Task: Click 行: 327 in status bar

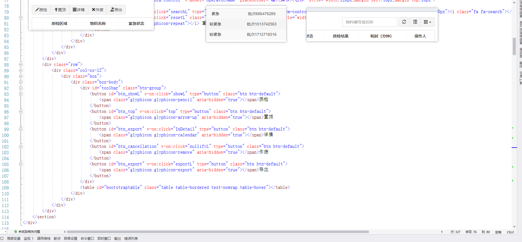Action: [455, 232]
